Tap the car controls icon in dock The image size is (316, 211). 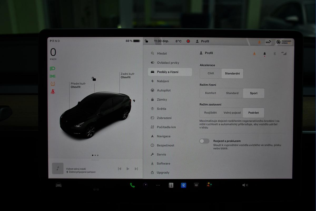58,185
